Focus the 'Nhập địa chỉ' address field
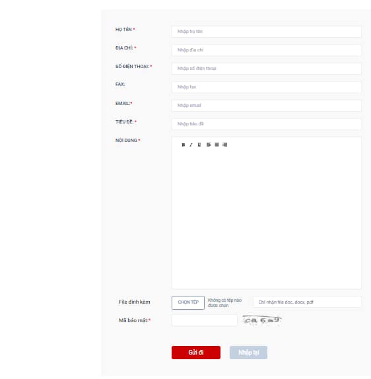Viewport: 371px width, 379px height. [267, 50]
